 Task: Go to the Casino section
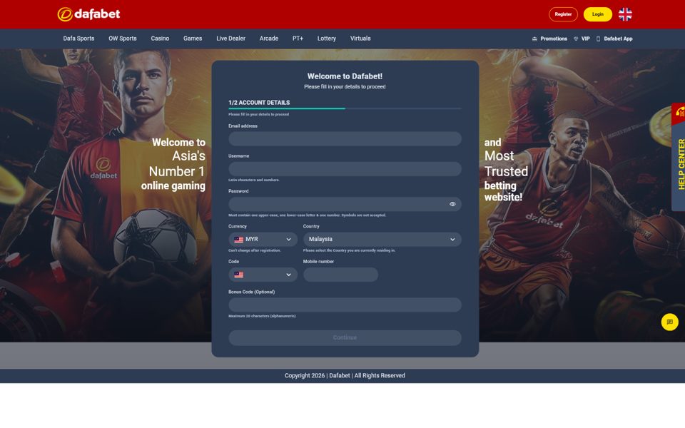click(160, 39)
